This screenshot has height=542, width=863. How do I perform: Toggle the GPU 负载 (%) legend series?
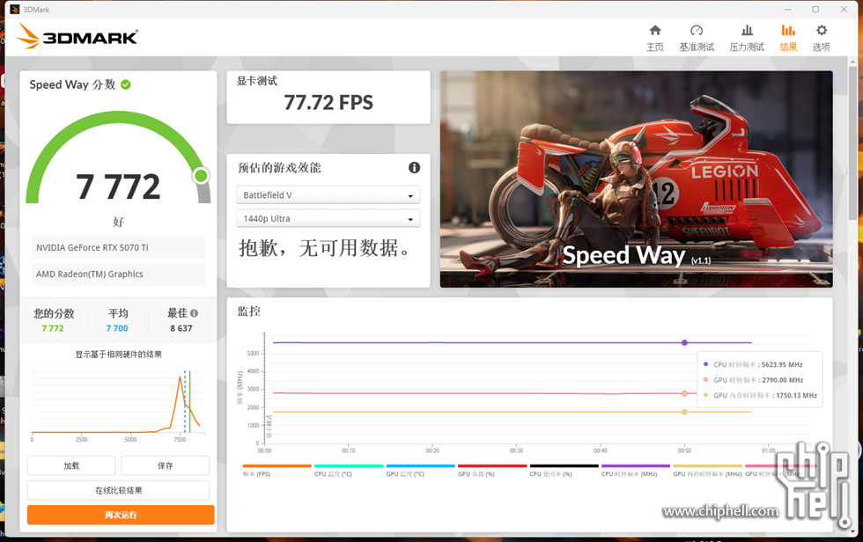click(x=492, y=470)
